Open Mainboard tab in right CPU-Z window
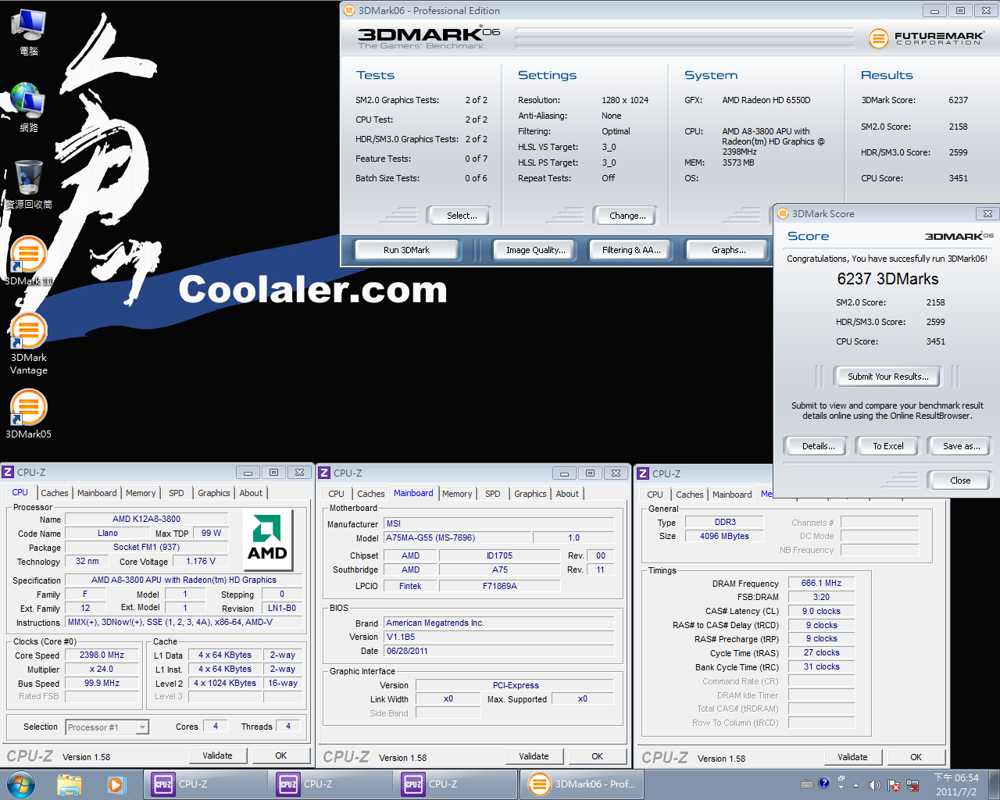Image resolution: width=1000 pixels, height=800 pixels. click(732, 495)
